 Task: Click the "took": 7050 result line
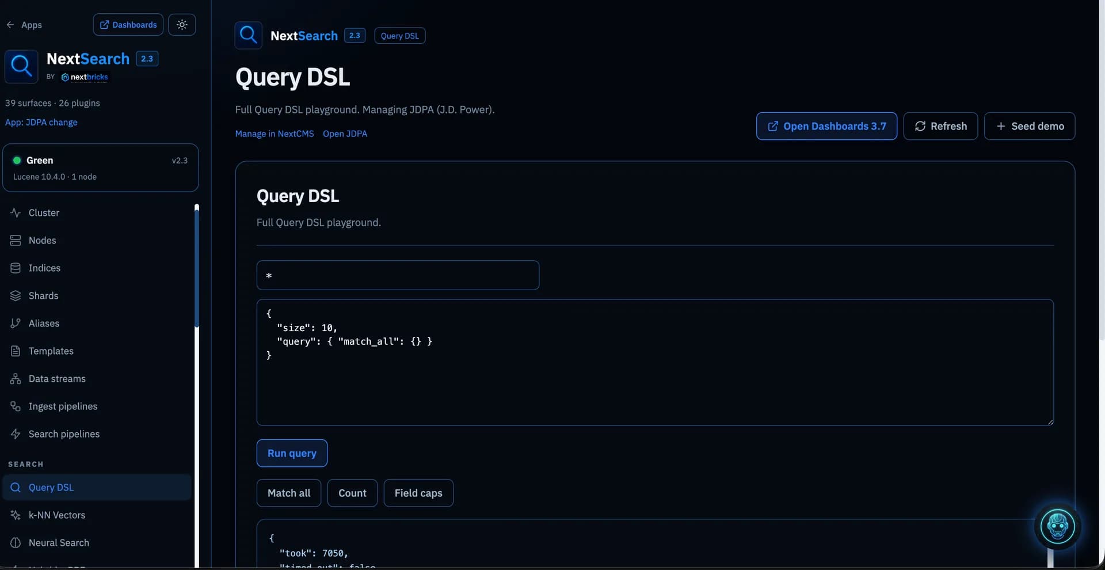coord(314,553)
